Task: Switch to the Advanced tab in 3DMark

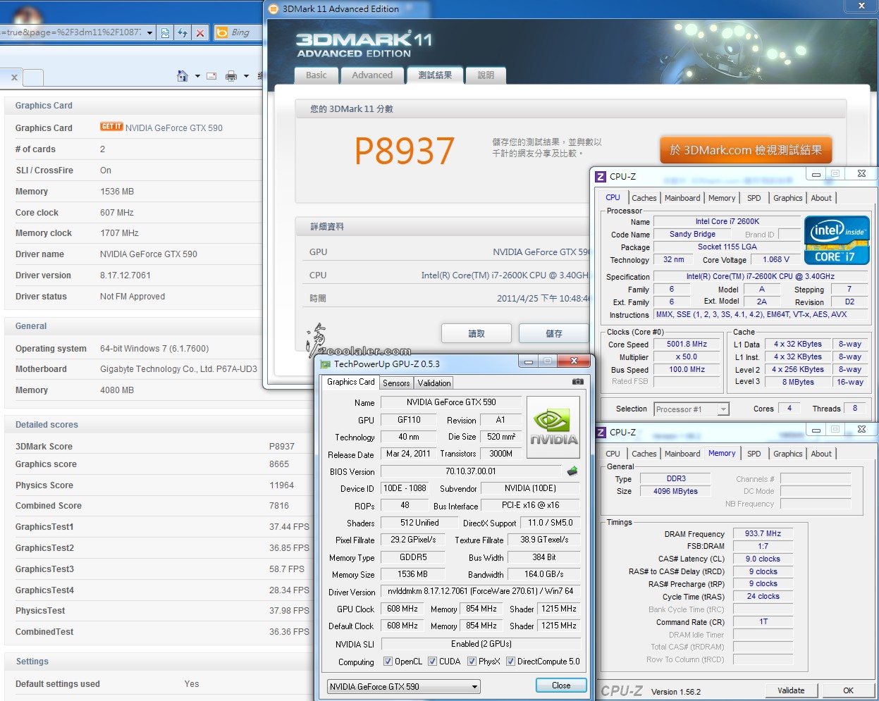Action: 372,75
